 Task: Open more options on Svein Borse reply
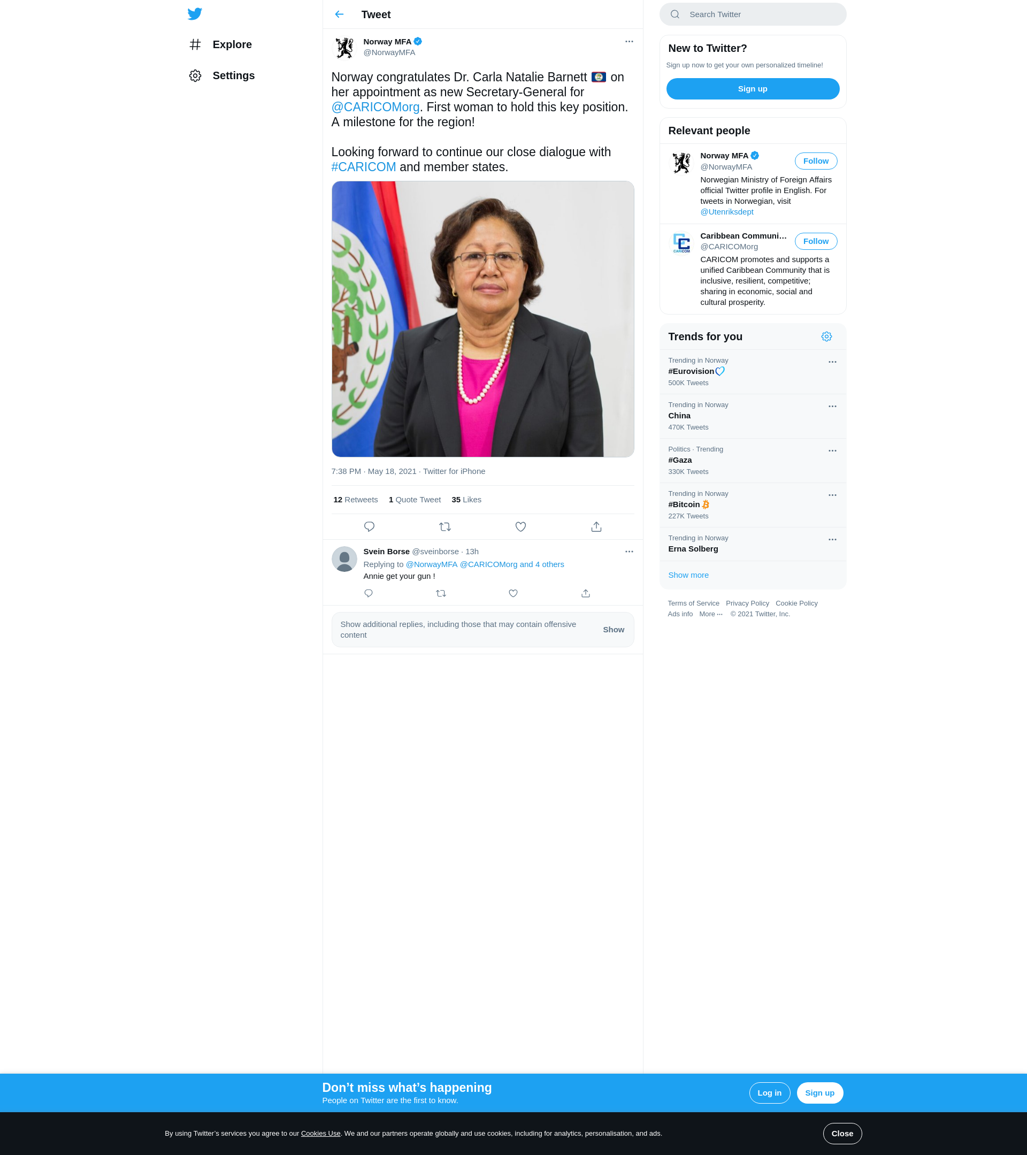pyautogui.click(x=629, y=552)
